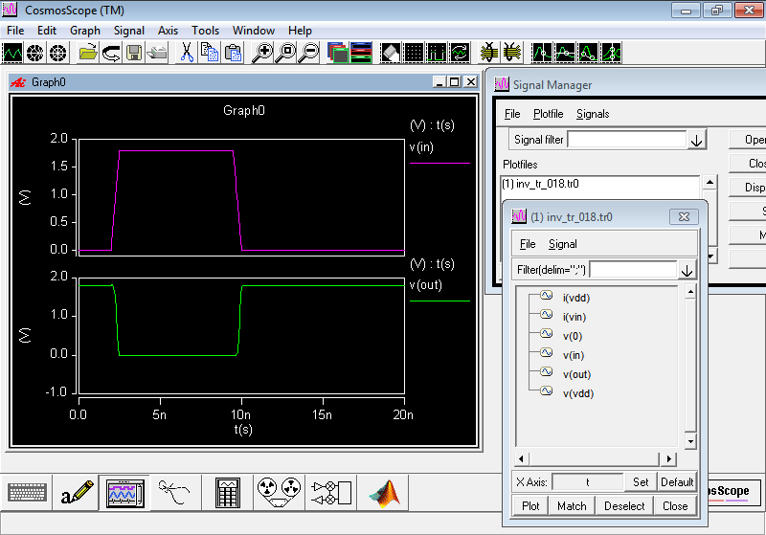Click the magenta v(in) legend line
This screenshot has width=766, height=535.
point(439,163)
